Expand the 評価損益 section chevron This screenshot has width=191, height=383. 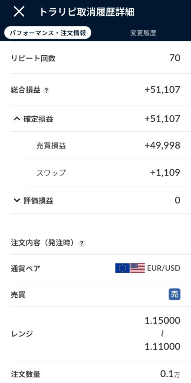[x=16, y=200]
